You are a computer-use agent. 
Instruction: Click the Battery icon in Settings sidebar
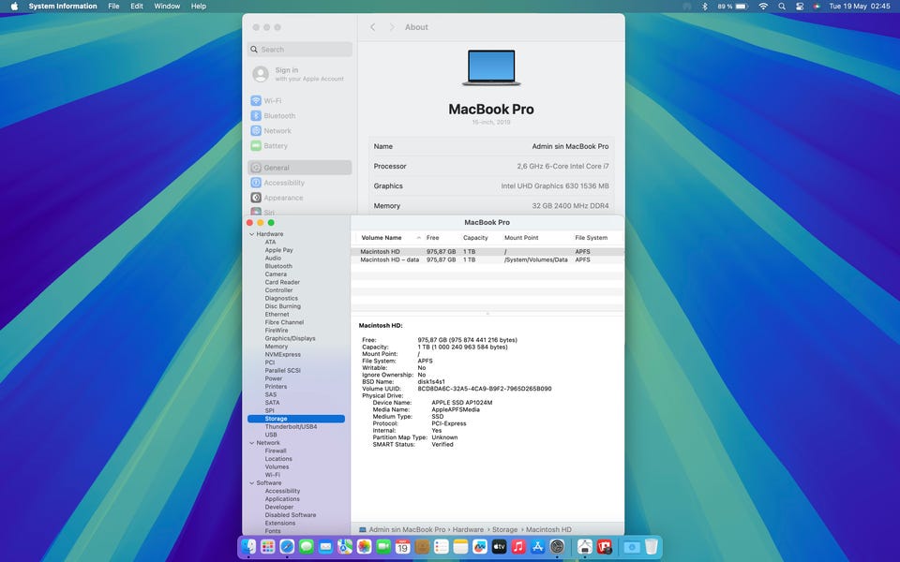coord(256,146)
